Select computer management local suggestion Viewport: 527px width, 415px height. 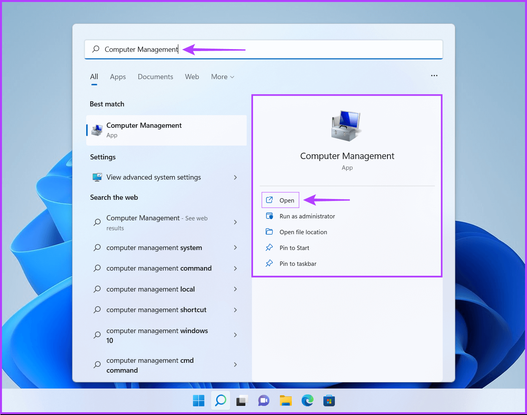click(166, 289)
